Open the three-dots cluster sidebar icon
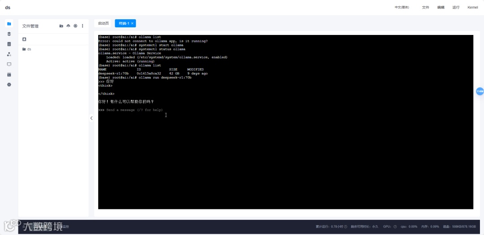Screen dimensions: 484x235 [x=9, y=54]
